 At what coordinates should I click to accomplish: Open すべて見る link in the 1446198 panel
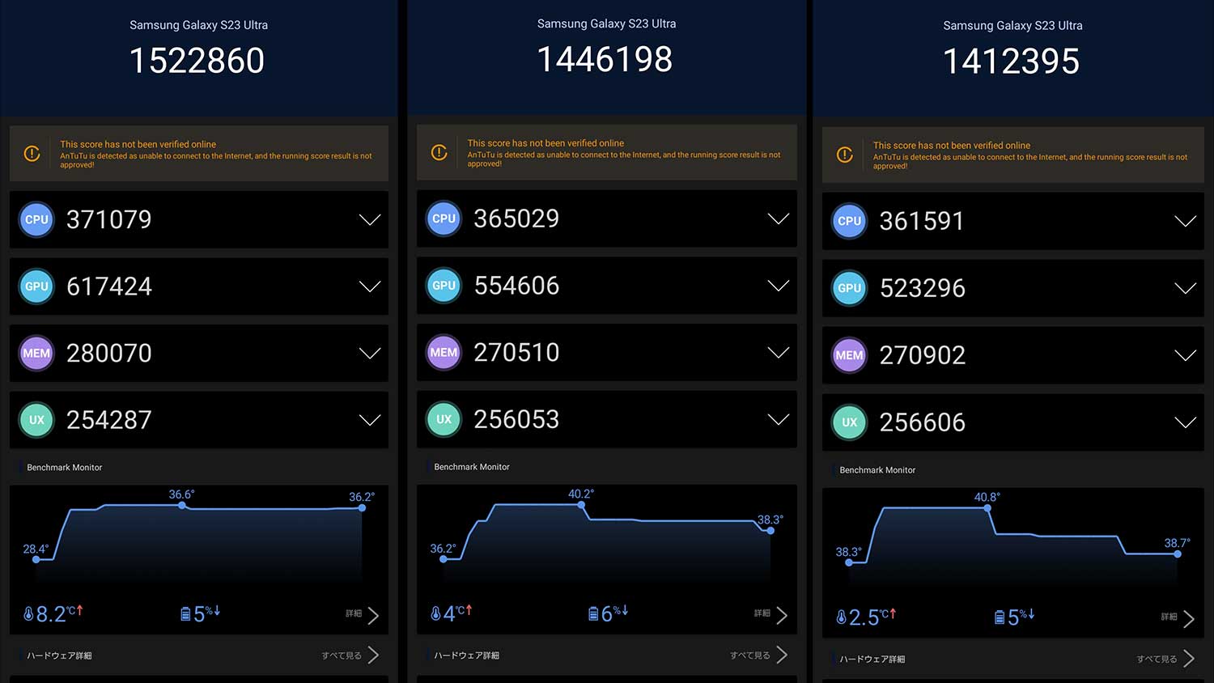pos(758,655)
